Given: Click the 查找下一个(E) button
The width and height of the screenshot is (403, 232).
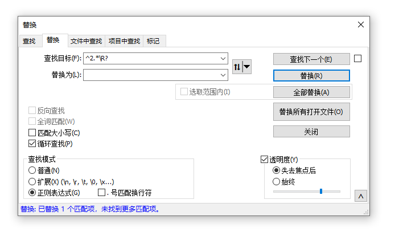Looking at the screenshot, I should click(311, 59).
